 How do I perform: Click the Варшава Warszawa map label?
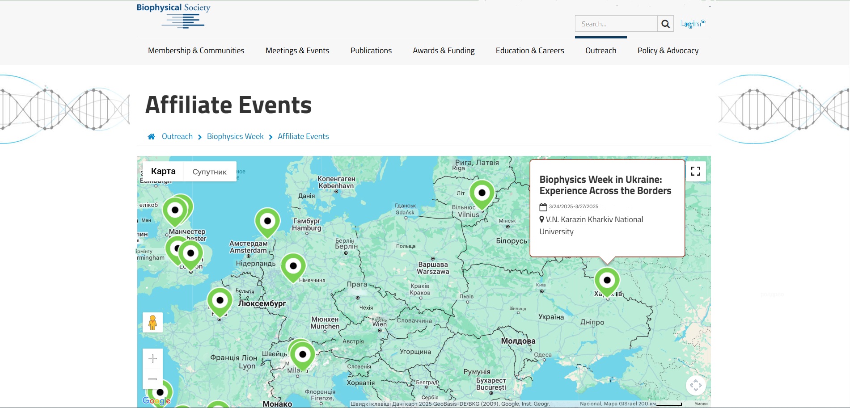coord(433,268)
